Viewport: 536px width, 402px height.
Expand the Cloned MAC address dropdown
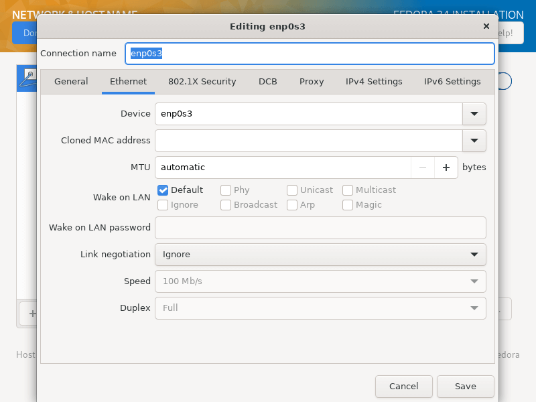[x=474, y=141]
